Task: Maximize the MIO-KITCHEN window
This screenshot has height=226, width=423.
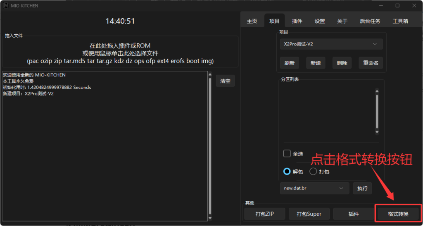Action: (397, 6)
